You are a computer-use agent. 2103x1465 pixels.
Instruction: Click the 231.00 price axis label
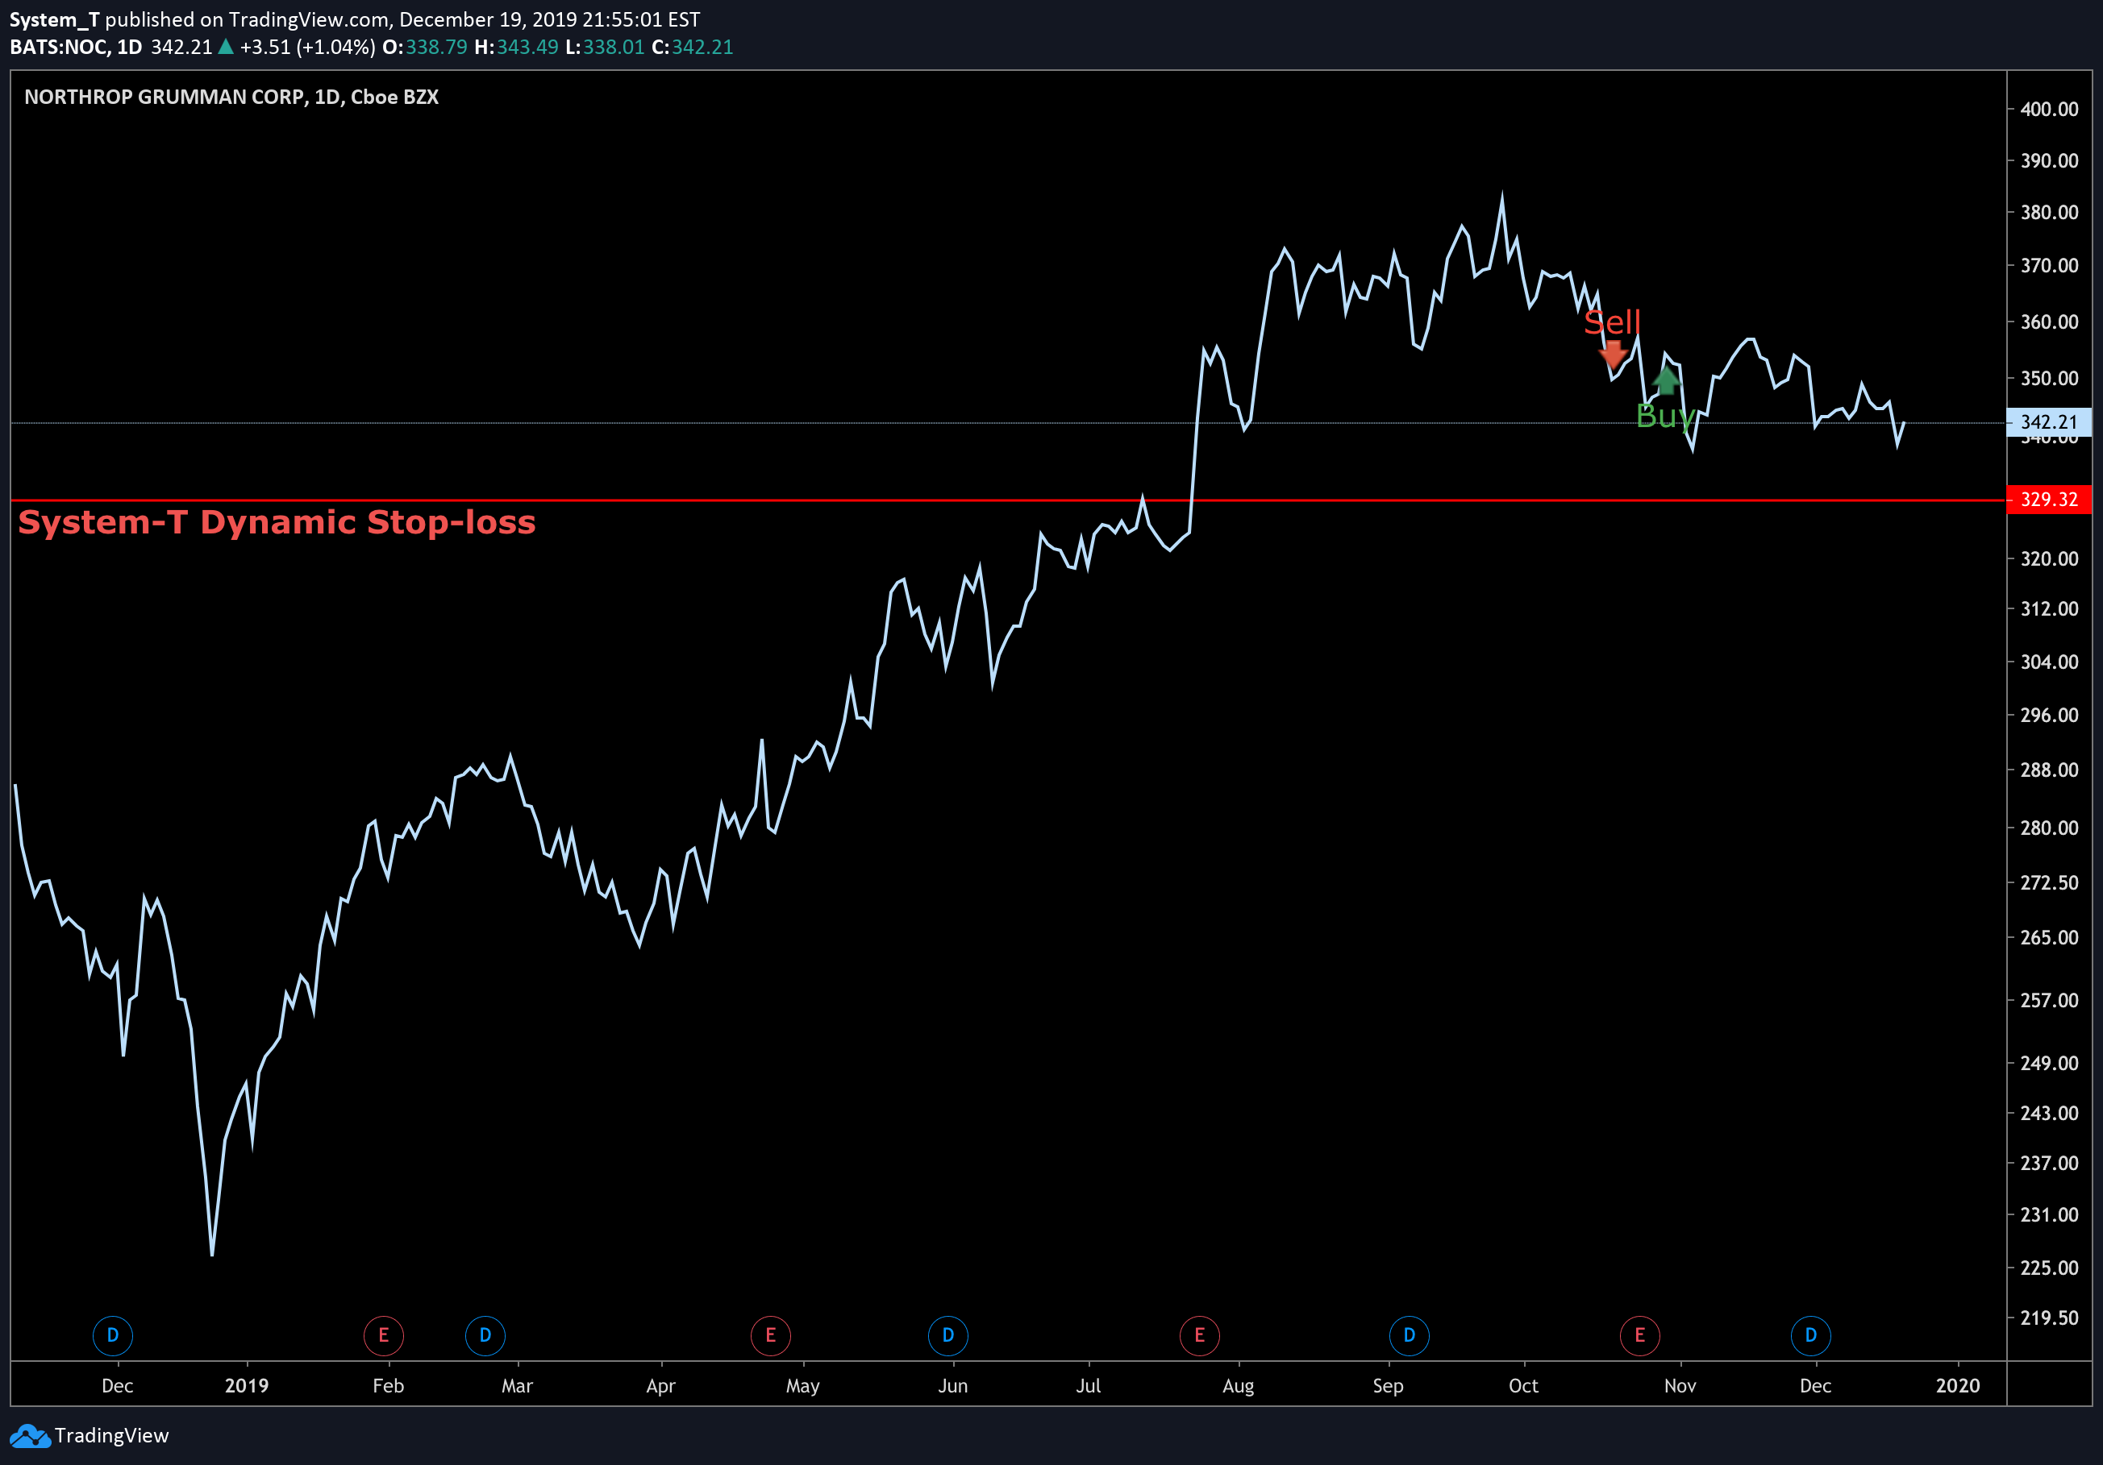(2050, 1215)
